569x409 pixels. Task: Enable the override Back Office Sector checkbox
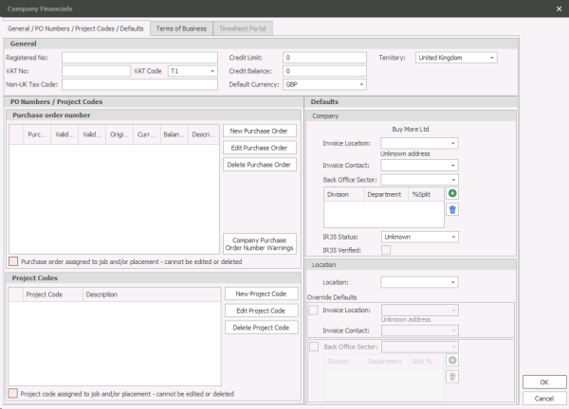point(315,347)
